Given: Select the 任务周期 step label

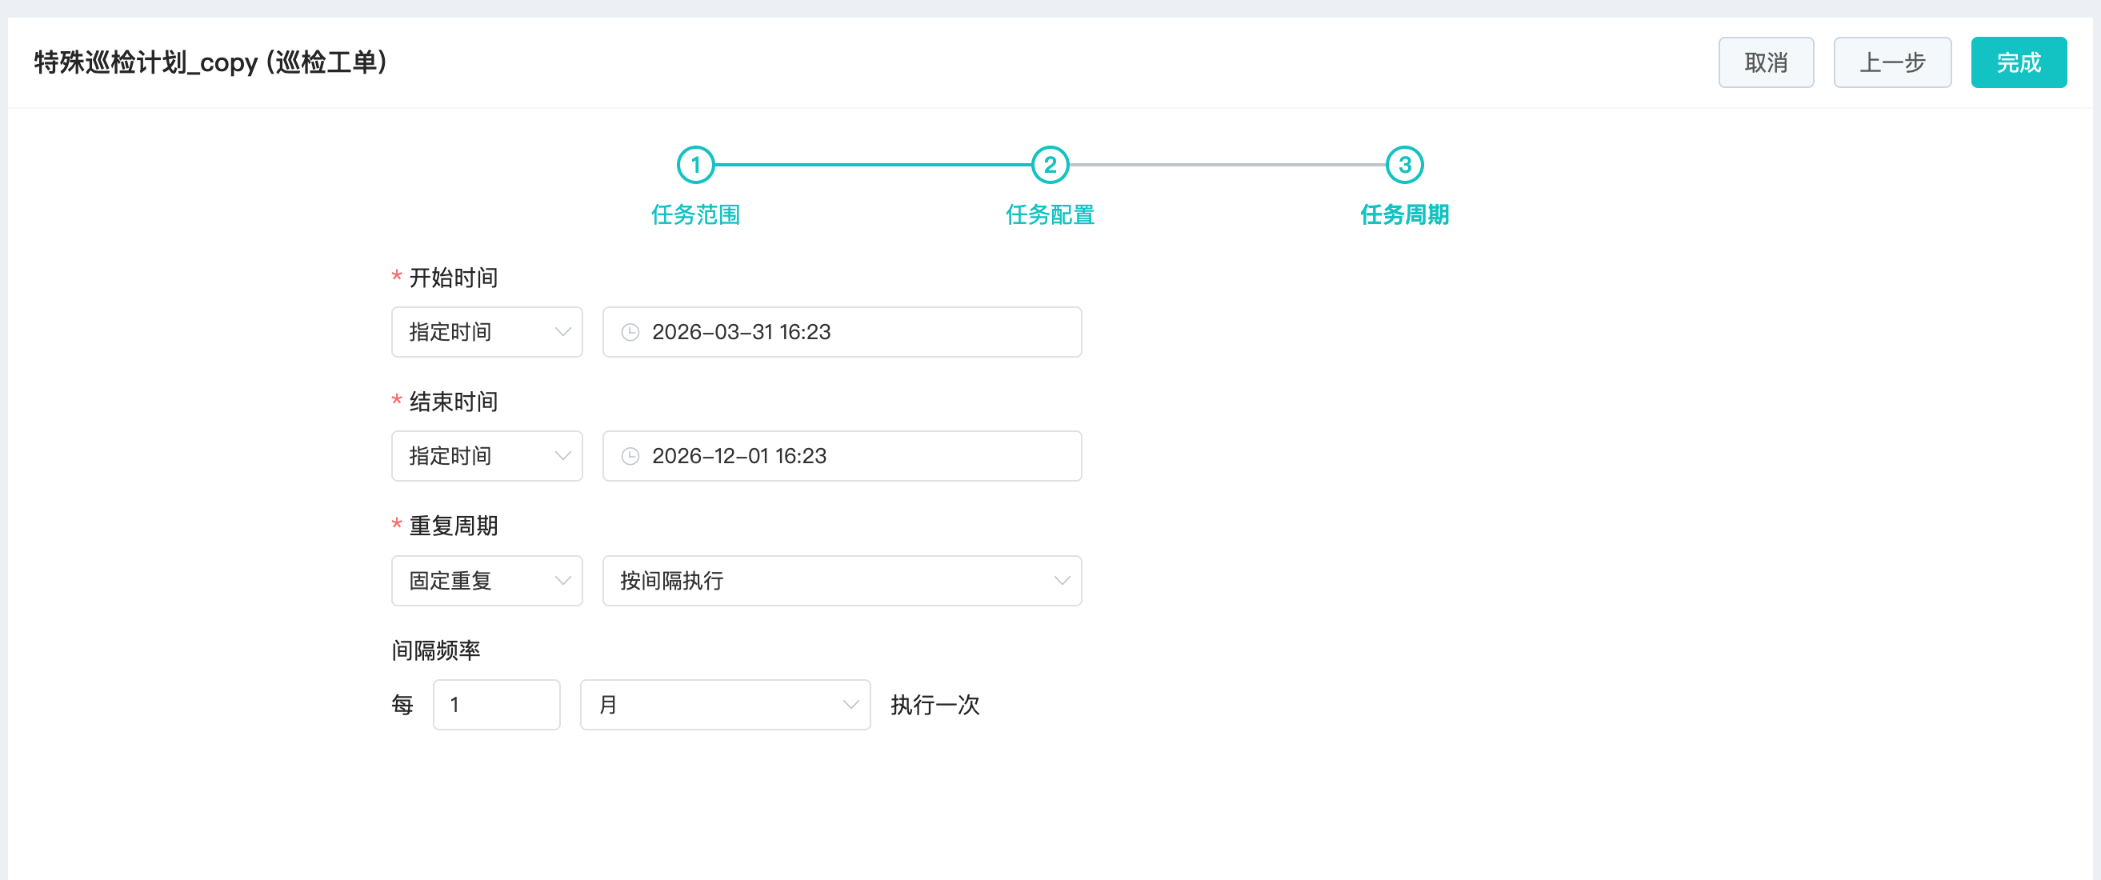Looking at the screenshot, I should click(x=1403, y=214).
